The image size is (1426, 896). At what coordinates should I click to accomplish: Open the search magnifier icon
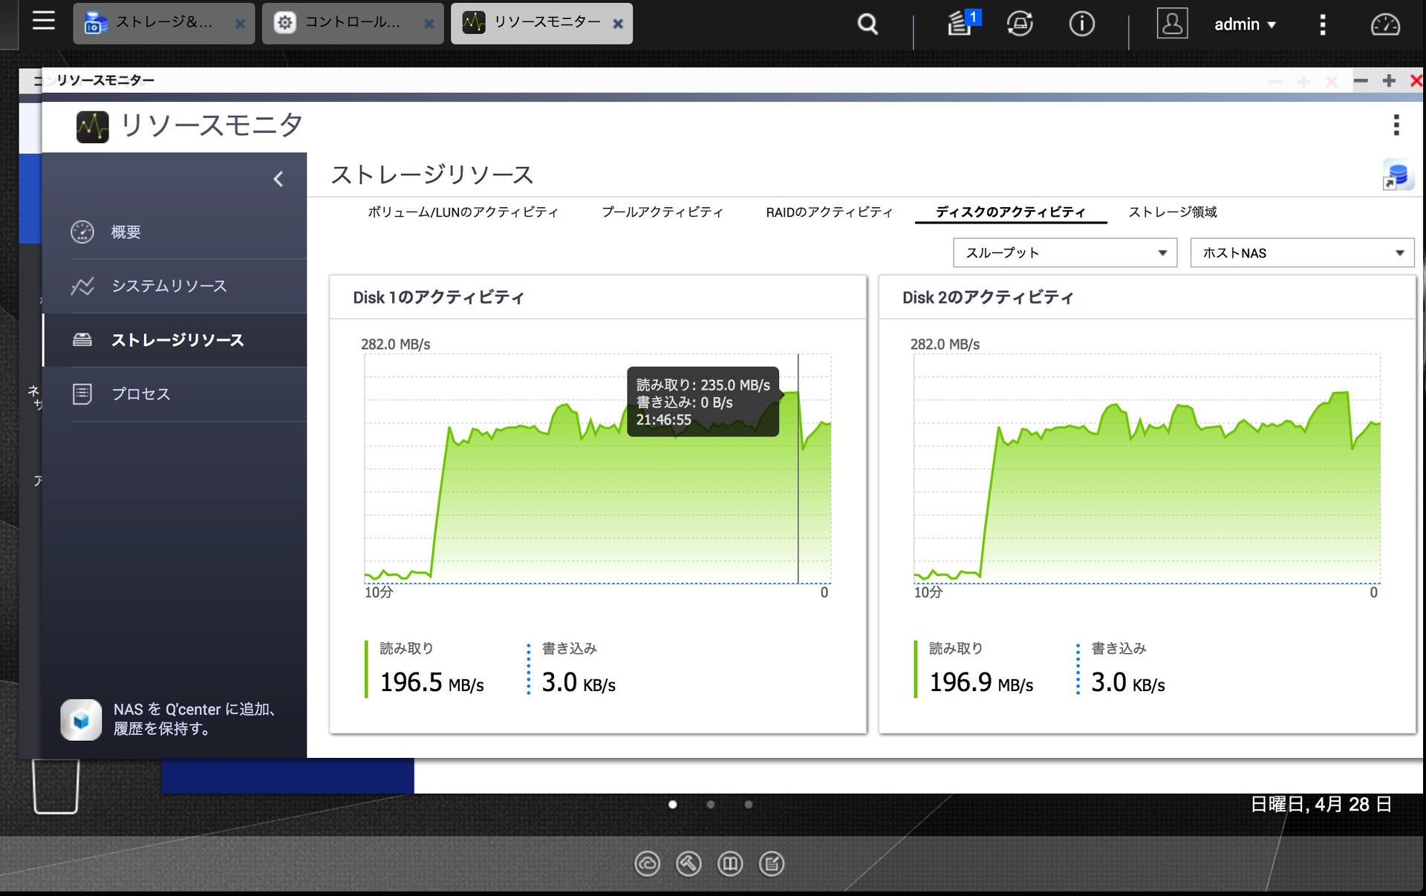[x=867, y=24]
